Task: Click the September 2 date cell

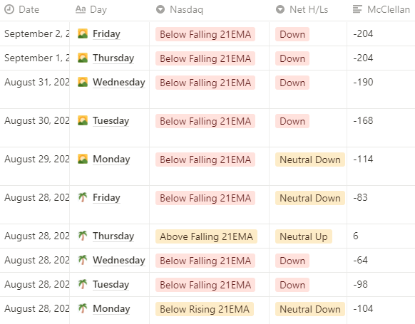Action: pyautogui.click(x=35, y=34)
